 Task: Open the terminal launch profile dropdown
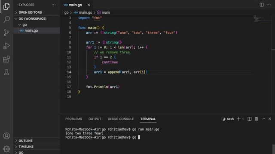tap(243, 119)
